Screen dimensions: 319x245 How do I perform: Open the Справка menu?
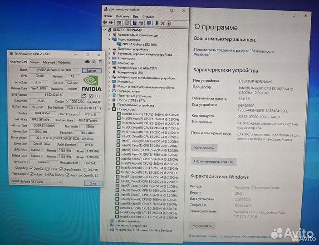pos(148,17)
